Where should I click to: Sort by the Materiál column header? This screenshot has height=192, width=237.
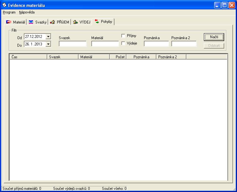tap(94, 57)
